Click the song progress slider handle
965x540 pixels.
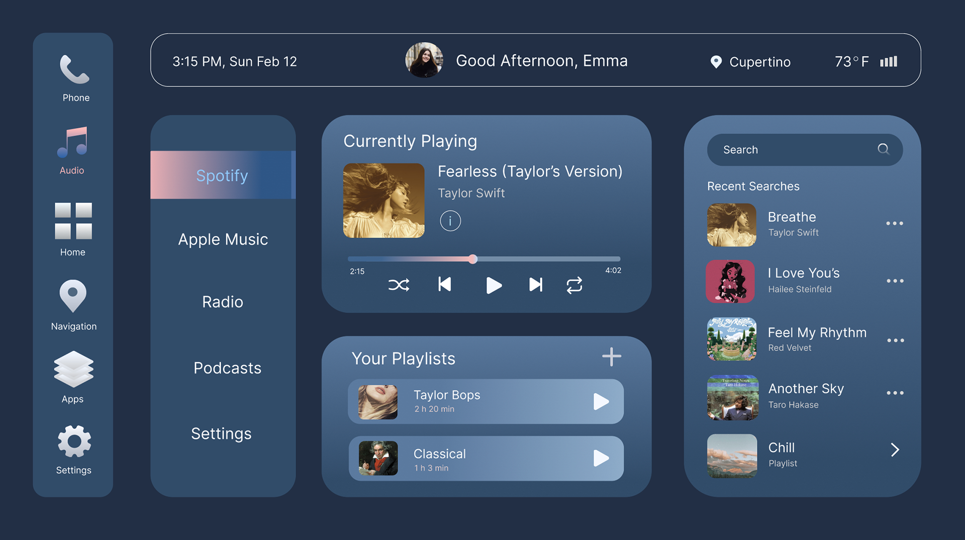point(472,259)
